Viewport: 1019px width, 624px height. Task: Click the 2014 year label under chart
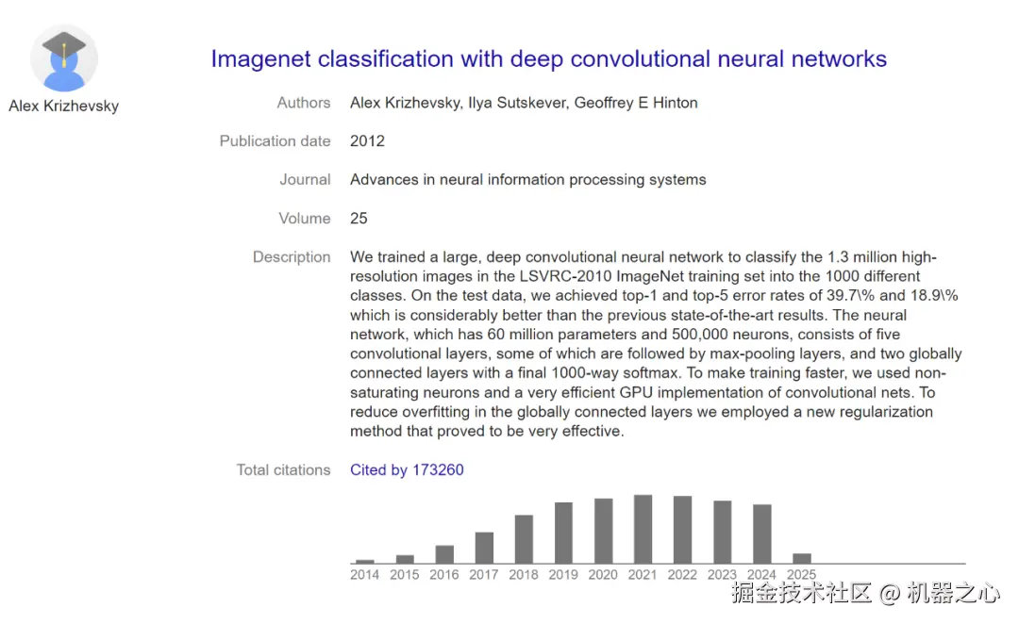tap(364, 575)
